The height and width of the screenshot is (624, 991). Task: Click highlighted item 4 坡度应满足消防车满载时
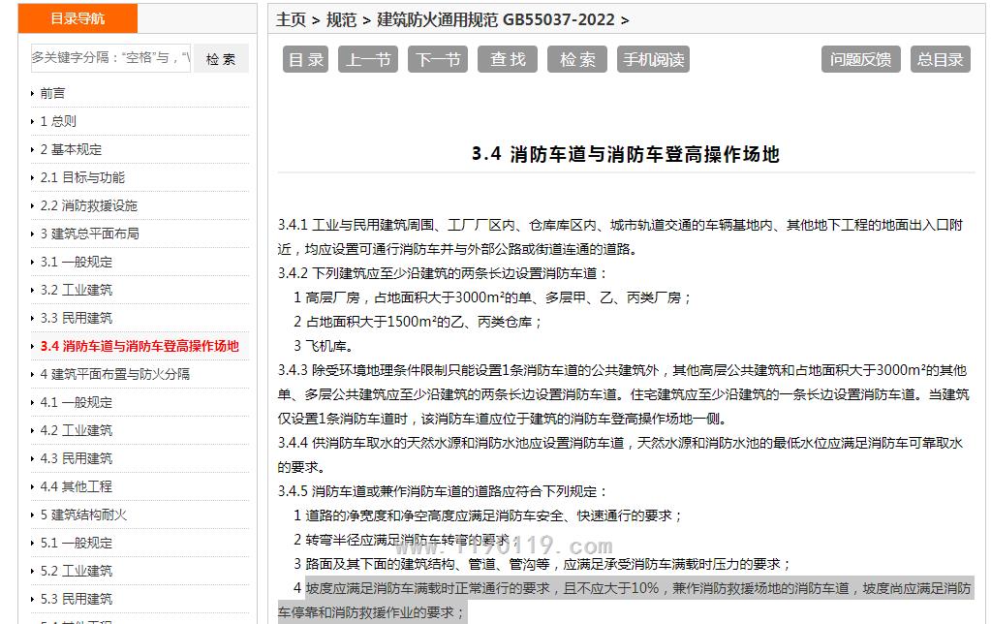pos(625,601)
